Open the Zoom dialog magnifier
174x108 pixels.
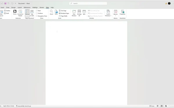coord(51,12)
